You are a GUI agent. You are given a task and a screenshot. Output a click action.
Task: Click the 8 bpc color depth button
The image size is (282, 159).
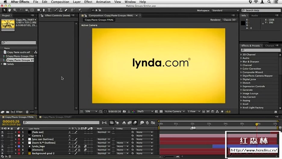(19, 112)
